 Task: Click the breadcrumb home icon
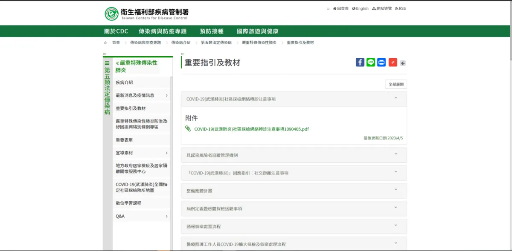point(105,43)
